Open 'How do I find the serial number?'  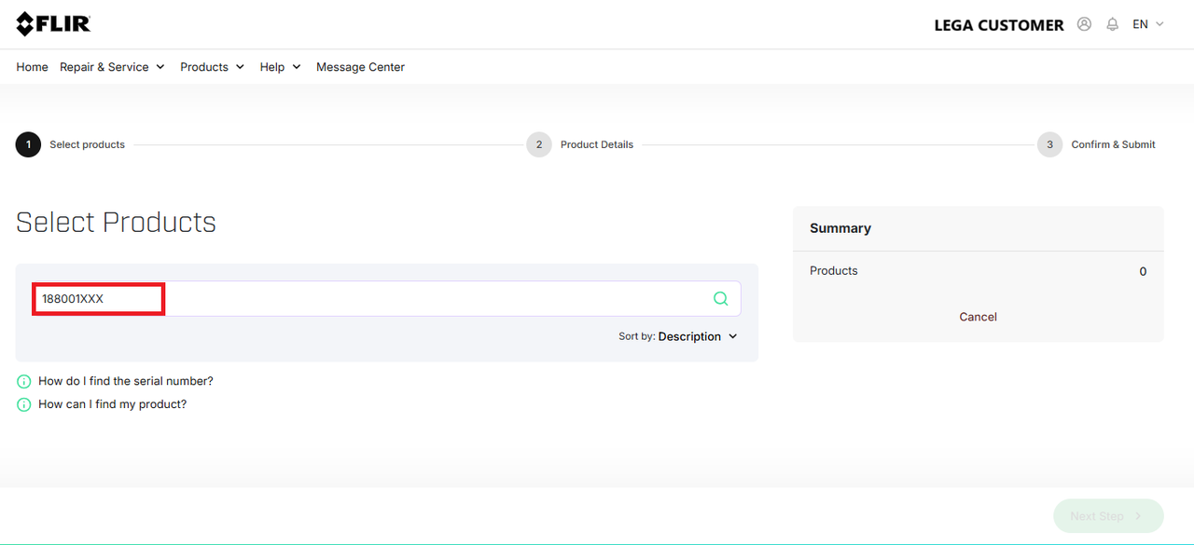click(x=126, y=381)
